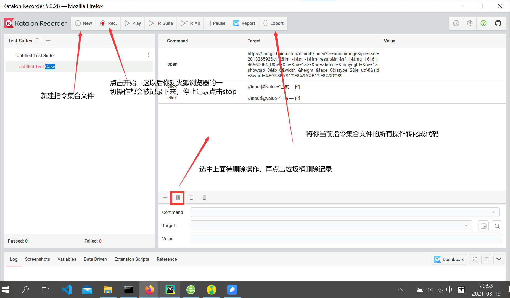
Task: Collapse bottom panel chevron
Action: 499,259
